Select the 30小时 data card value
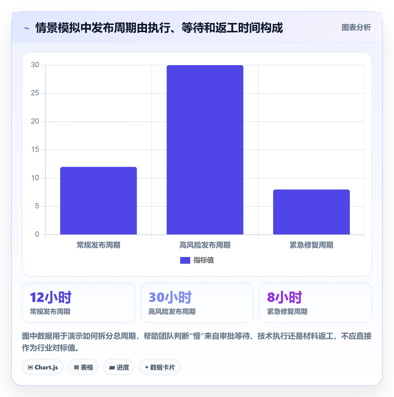This screenshot has height=397, width=394. point(170,297)
